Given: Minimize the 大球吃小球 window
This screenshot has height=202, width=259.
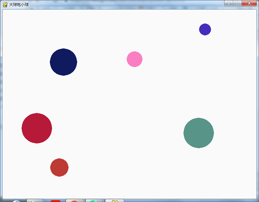Looking at the screenshot, I should coord(229,3).
